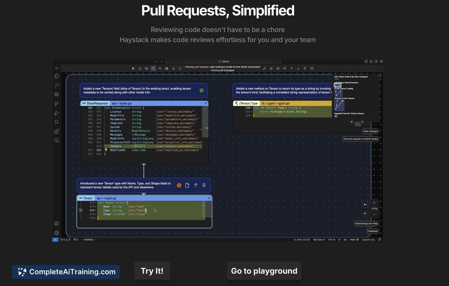
Task: Click the file icon on Tensor summary card
Action: point(187,185)
